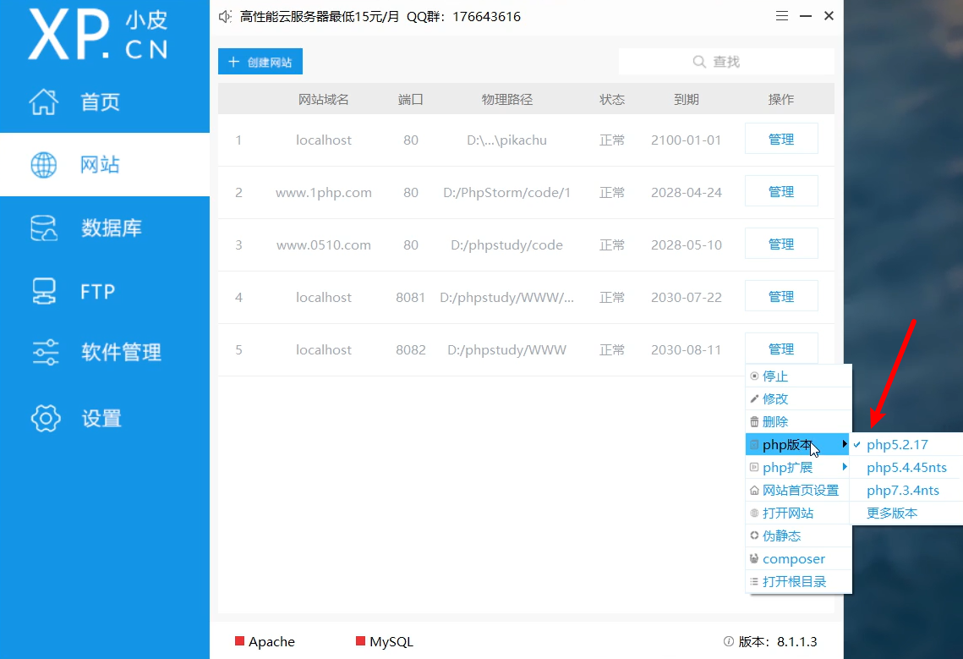Expand the php版本 submenu

pyautogui.click(x=786, y=444)
